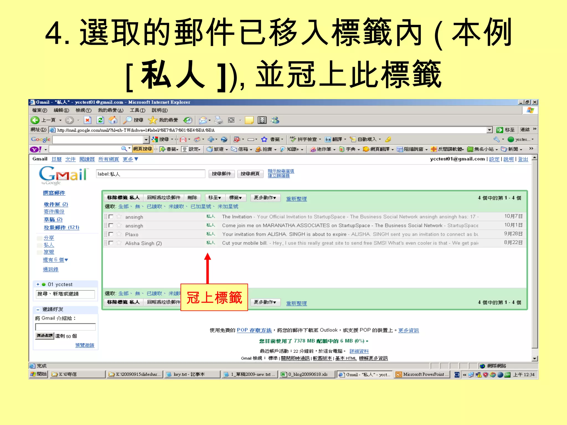Check the box for MARANATHA ASSOCIATES message
Image resolution: width=567 pixels, height=425 pixels.
click(x=111, y=226)
